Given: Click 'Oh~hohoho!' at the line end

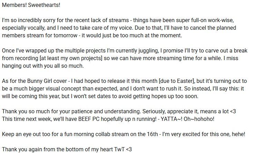Looking at the screenshot, I should (199, 119).
